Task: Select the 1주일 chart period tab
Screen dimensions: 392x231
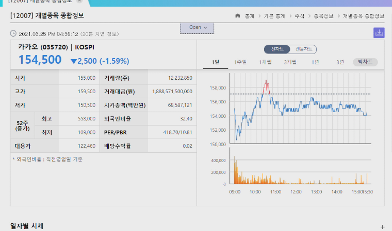Action: [240, 62]
